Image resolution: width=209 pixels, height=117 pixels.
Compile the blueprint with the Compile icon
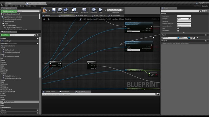[45, 10]
